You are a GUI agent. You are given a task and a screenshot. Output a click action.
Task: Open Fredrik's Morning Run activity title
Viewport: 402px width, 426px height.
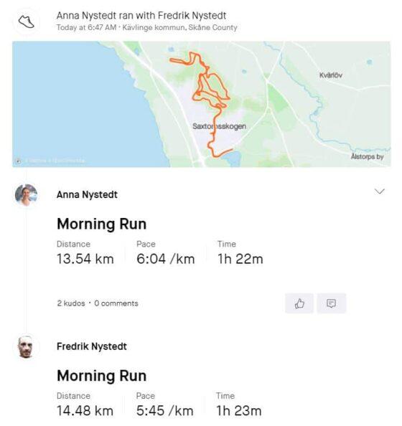click(x=102, y=376)
